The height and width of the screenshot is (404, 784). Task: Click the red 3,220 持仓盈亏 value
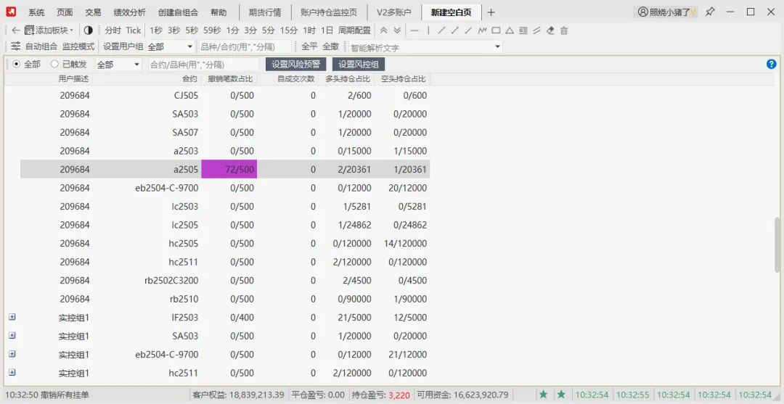click(x=399, y=395)
